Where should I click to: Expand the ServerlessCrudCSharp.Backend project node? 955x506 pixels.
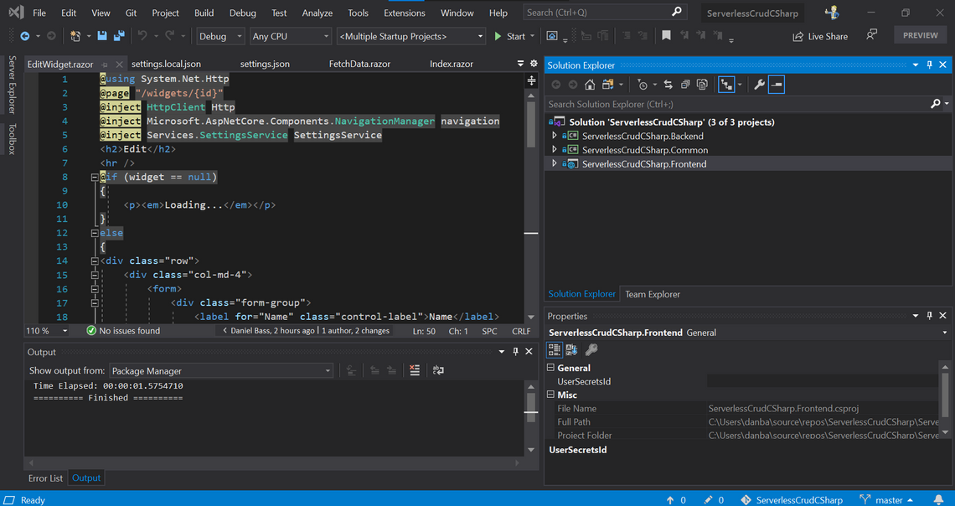(554, 136)
